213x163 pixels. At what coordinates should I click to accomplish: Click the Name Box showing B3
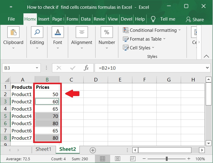point(18,68)
